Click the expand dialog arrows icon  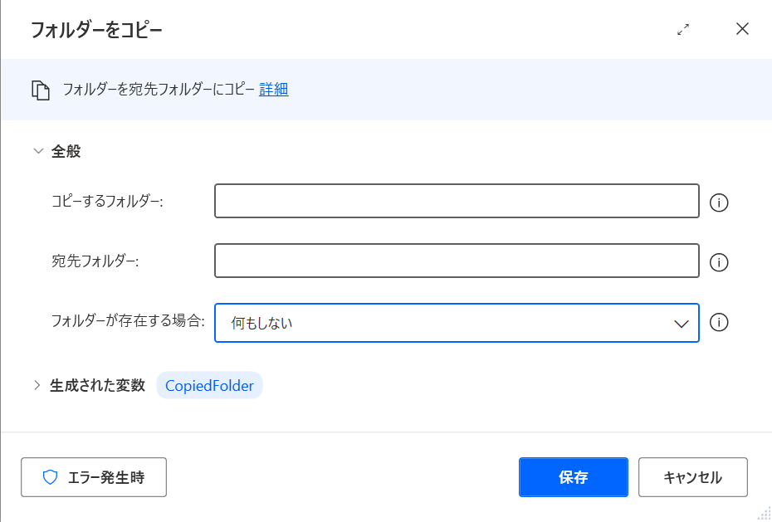tap(683, 30)
